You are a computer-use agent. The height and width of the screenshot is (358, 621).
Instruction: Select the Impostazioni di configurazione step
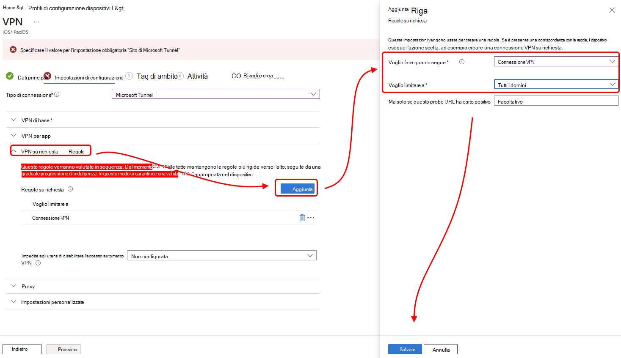(84, 77)
